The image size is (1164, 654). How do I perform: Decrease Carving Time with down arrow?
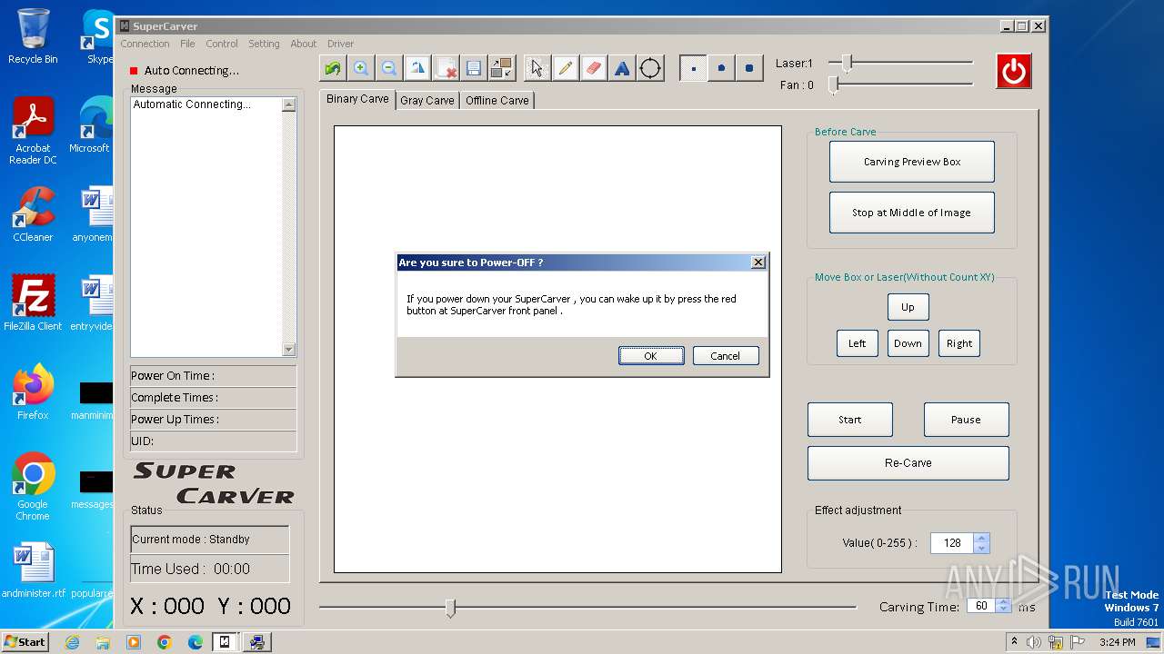[x=1003, y=610]
